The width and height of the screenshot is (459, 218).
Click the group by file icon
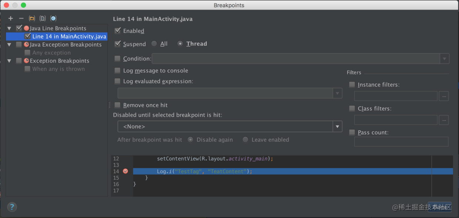[x=43, y=19]
